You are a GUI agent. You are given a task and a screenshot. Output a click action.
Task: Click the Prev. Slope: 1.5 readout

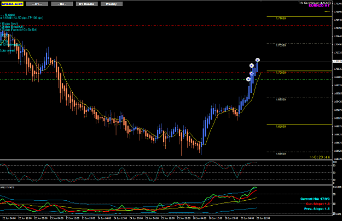(x=317, y=209)
